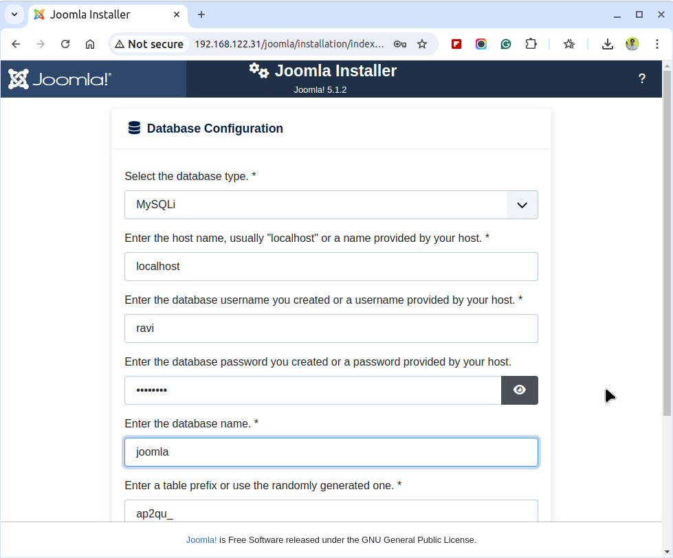Open a new browser tab

[201, 14]
